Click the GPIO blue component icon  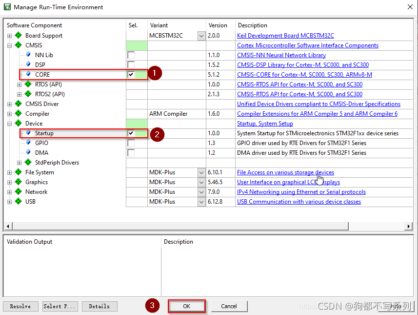[28, 143]
